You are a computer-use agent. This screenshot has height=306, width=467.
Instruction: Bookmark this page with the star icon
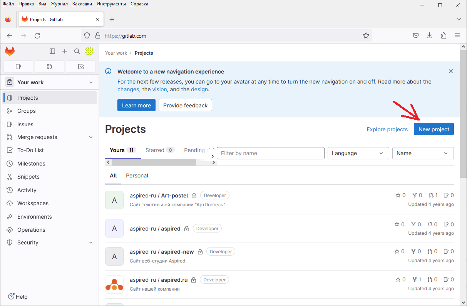point(366,36)
